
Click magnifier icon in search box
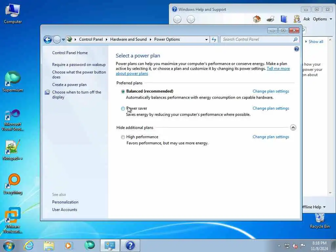(x=296, y=39)
